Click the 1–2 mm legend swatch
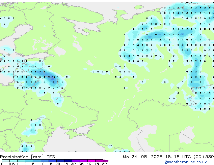Viewport: 214px width, 165px height. pyautogui.click(x=21, y=161)
